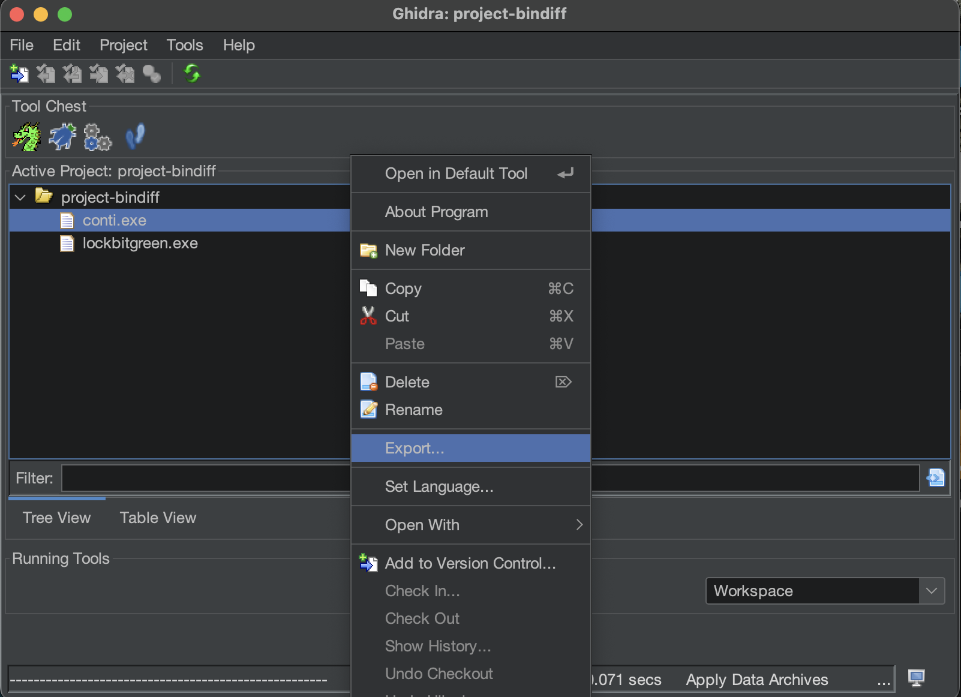Viewport: 961px width, 697px height.
Task: Switch to the Table View tab
Action: (158, 518)
